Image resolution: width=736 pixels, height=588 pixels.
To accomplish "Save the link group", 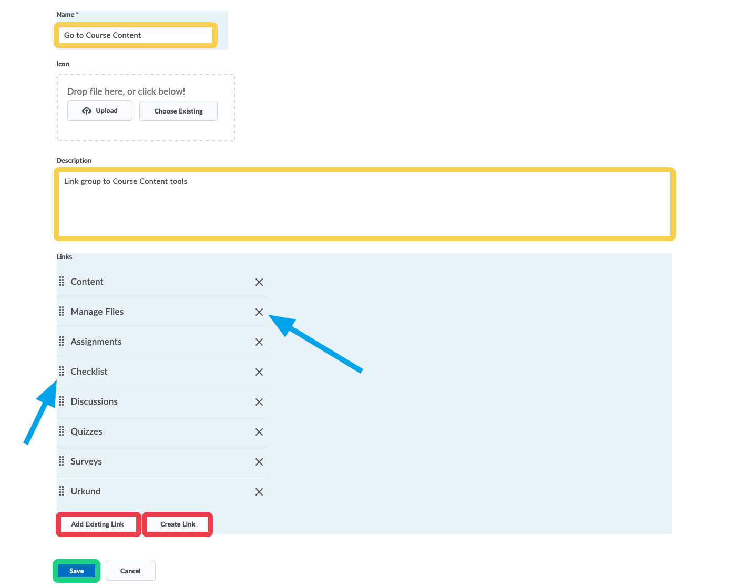I will click(x=77, y=571).
